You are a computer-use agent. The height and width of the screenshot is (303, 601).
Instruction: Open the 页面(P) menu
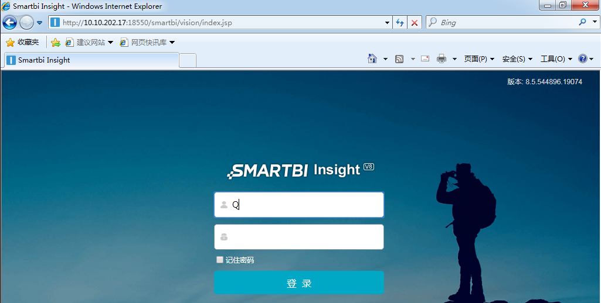pyautogui.click(x=479, y=59)
